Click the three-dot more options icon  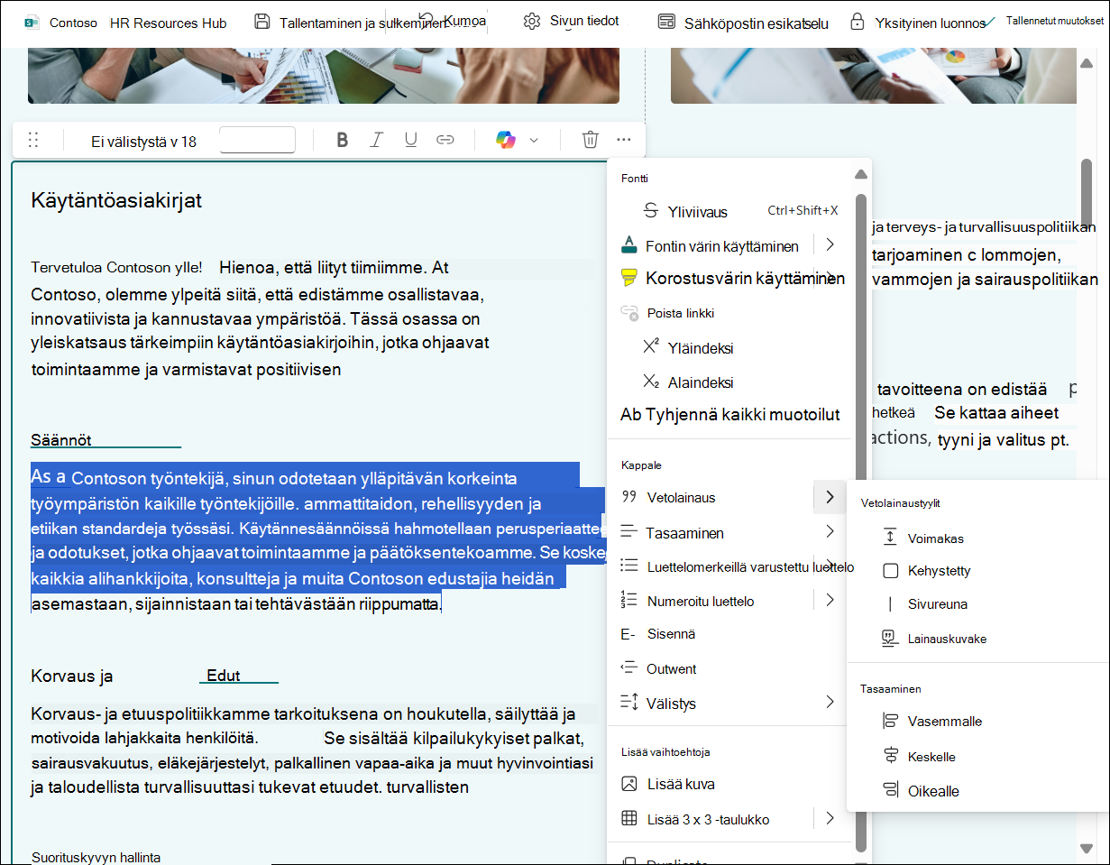tap(624, 140)
